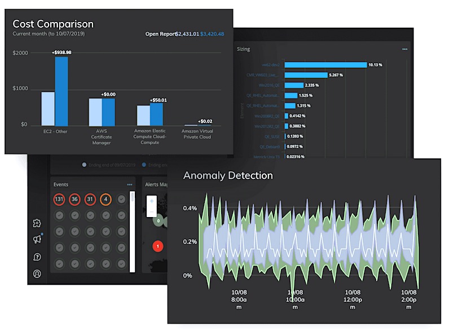Toggle the fifth checkmark circle in first events row
The height and width of the screenshot is (331, 449).
pyautogui.click(x=121, y=200)
